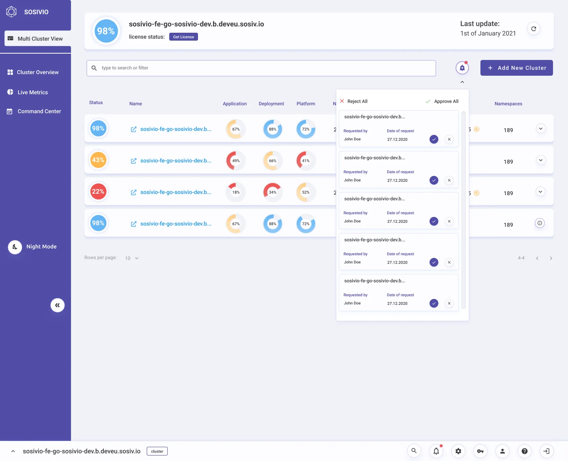Viewport: 568px width, 461px height.
Task: Click Reject All in the requests popup
Action: pyautogui.click(x=354, y=101)
